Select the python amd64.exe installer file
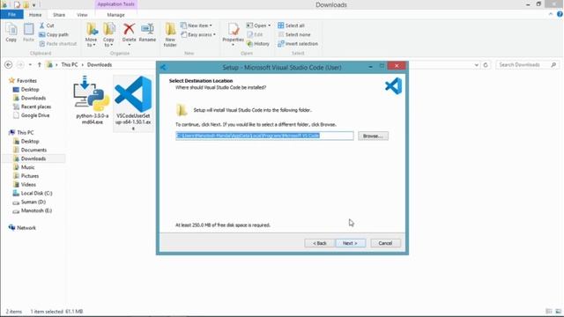 92,100
